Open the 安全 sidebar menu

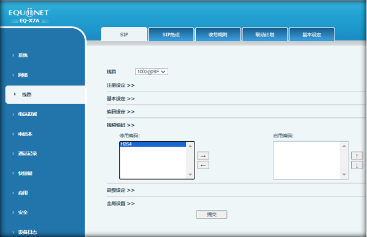click(x=23, y=213)
